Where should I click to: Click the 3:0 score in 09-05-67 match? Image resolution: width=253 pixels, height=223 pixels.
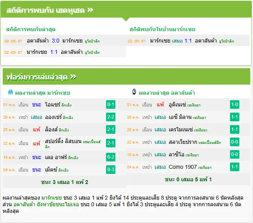[x=56, y=41]
